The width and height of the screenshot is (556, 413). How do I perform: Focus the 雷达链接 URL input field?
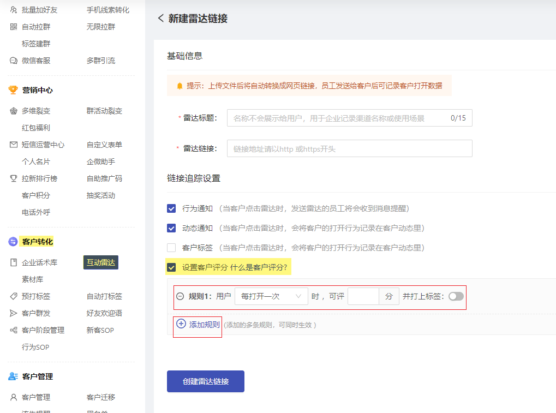click(350, 148)
